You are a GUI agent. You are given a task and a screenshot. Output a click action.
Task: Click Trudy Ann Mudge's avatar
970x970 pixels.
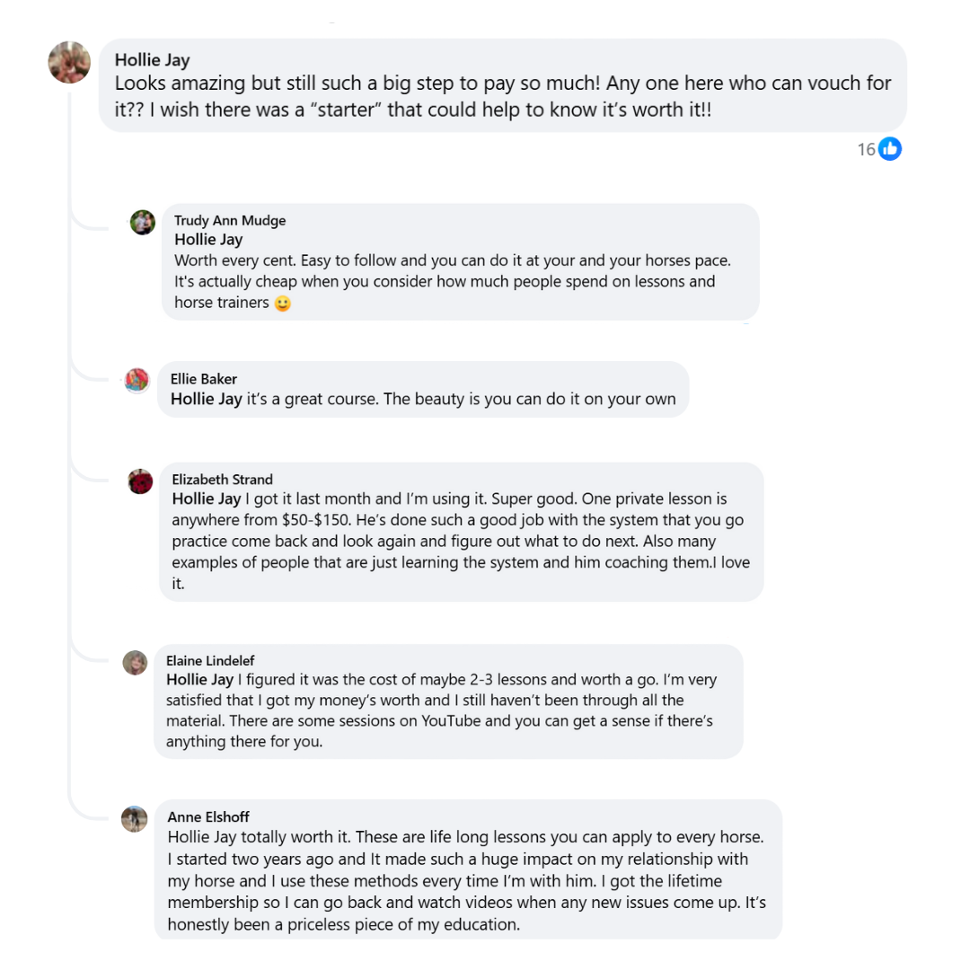tap(143, 222)
